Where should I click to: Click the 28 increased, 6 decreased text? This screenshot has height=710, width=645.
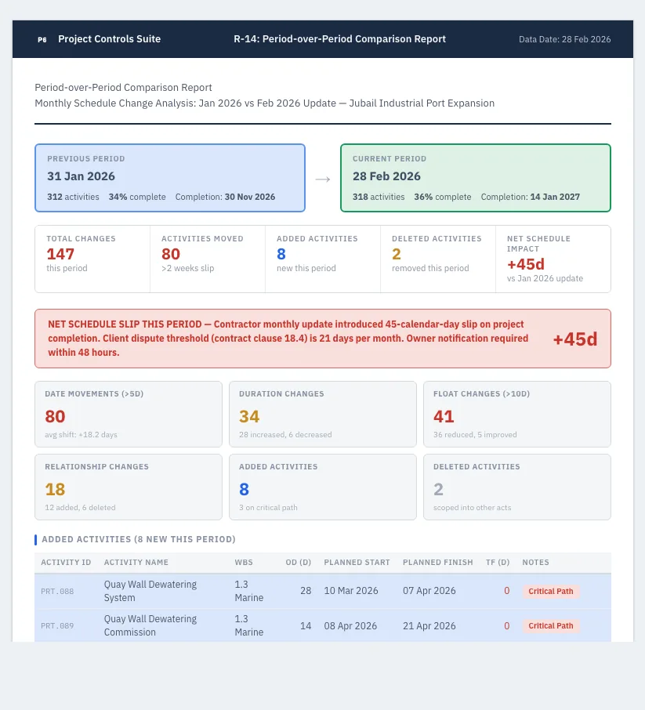(285, 435)
